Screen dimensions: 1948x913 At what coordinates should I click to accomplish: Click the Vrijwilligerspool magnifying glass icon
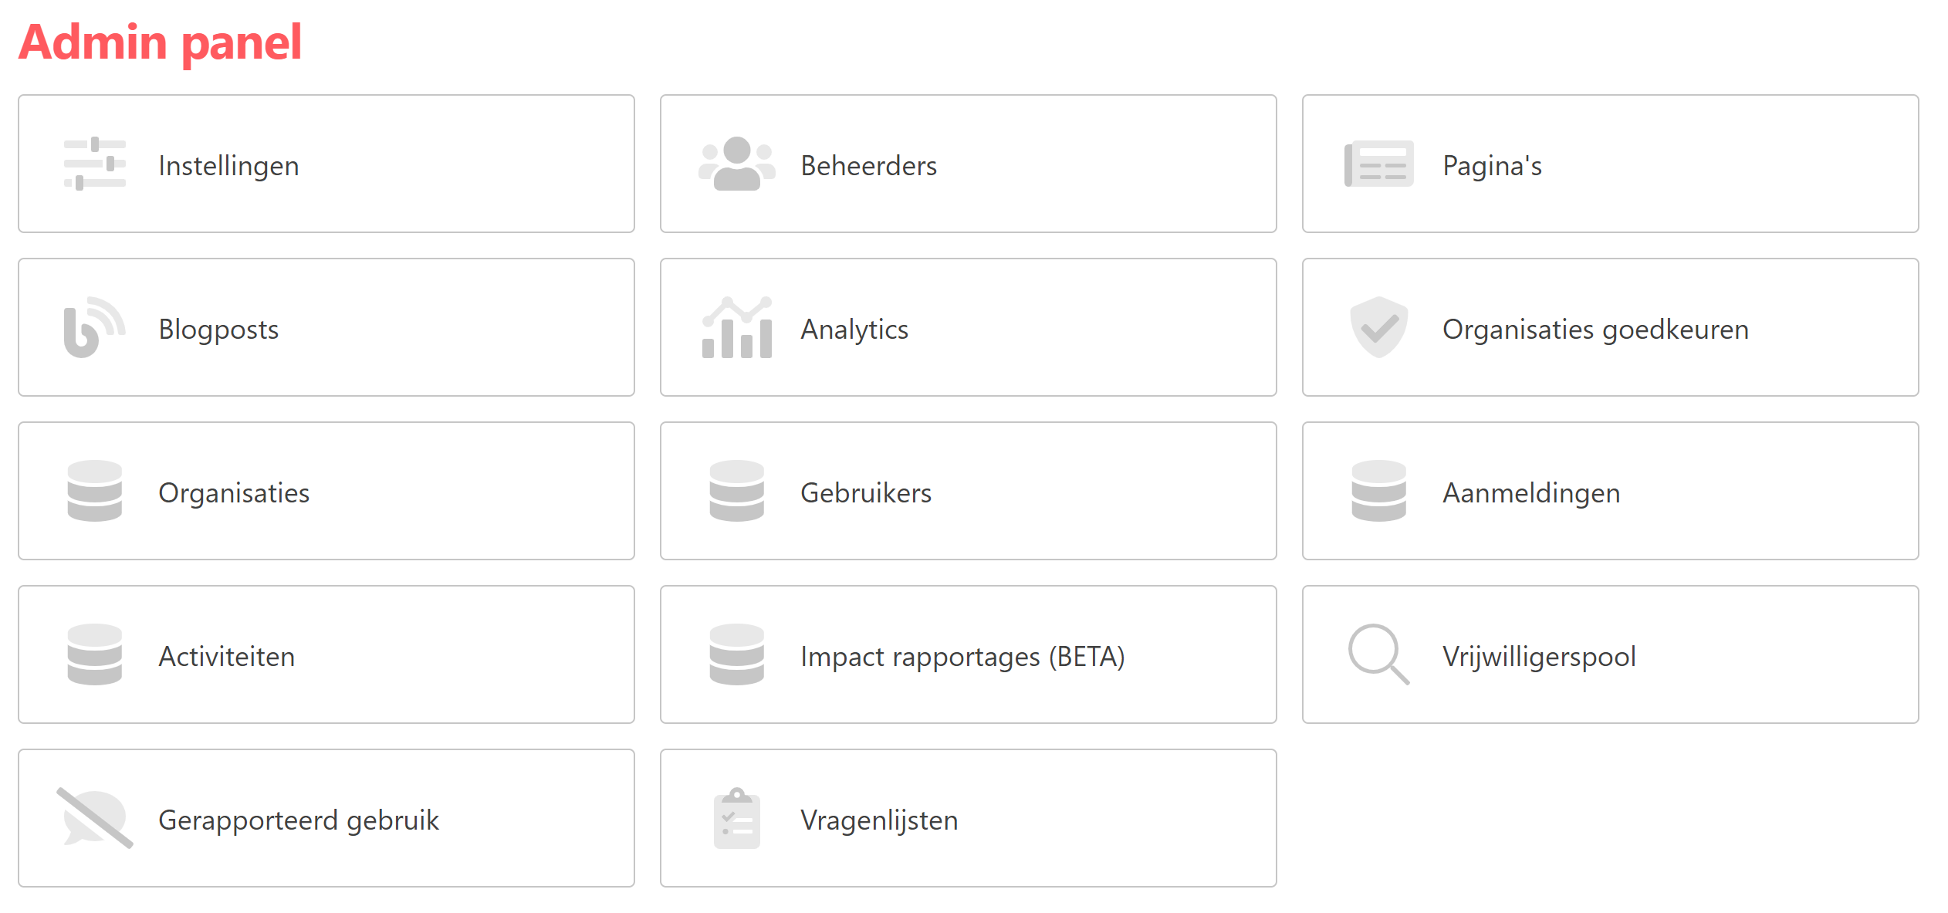(1378, 654)
